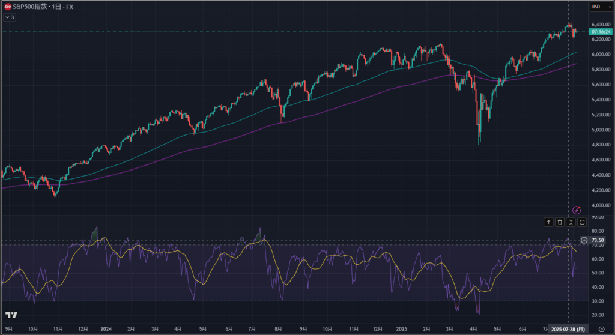615x335 pixels.
Task: Click the 5,000.00 price axis label
Action: pyautogui.click(x=601, y=130)
